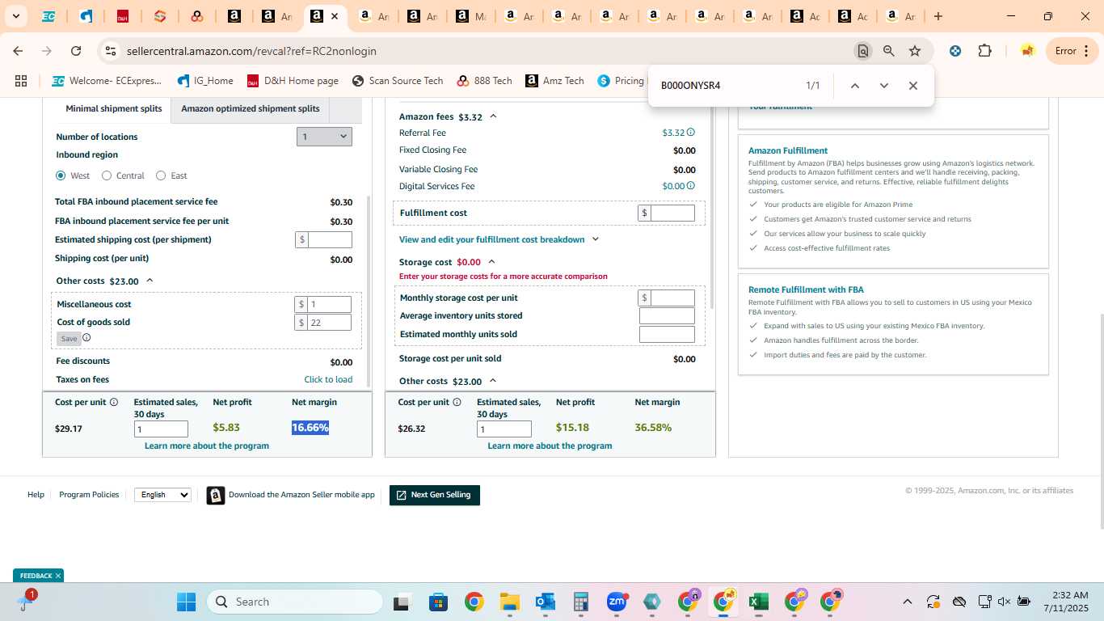The image size is (1104, 621).
Task: Click the find-in-page previous result arrow
Action: point(854,86)
